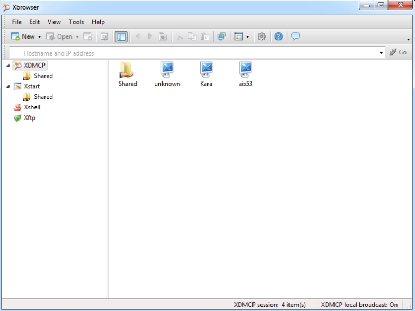The width and height of the screenshot is (415, 311).
Task: Click XDMCP local broadcast status text
Action: (359, 305)
